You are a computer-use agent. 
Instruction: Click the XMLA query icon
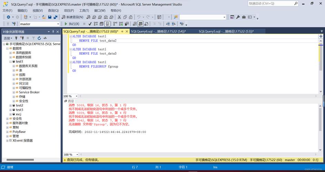[x=106, y=17]
